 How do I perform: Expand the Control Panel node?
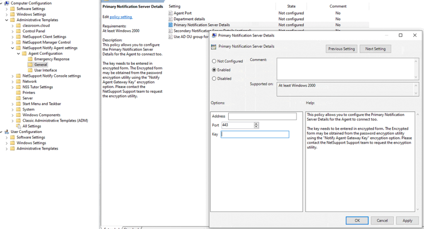(x=12, y=31)
